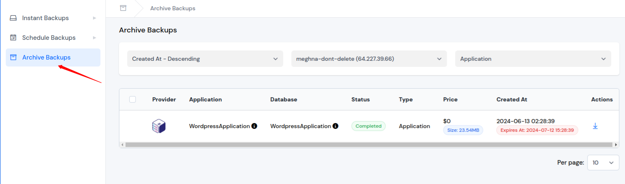Click info icon beside Application column WordpressApplication

[254, 126]
